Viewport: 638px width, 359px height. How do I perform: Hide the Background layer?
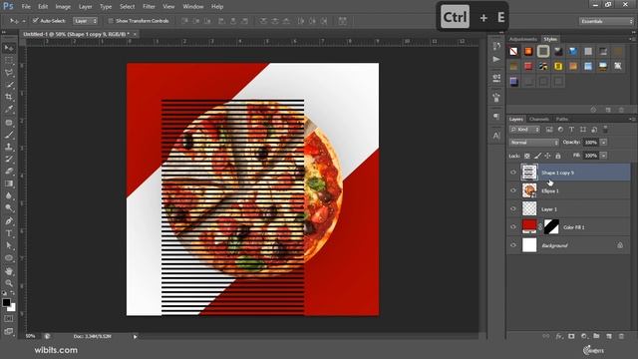click(513, 245)
